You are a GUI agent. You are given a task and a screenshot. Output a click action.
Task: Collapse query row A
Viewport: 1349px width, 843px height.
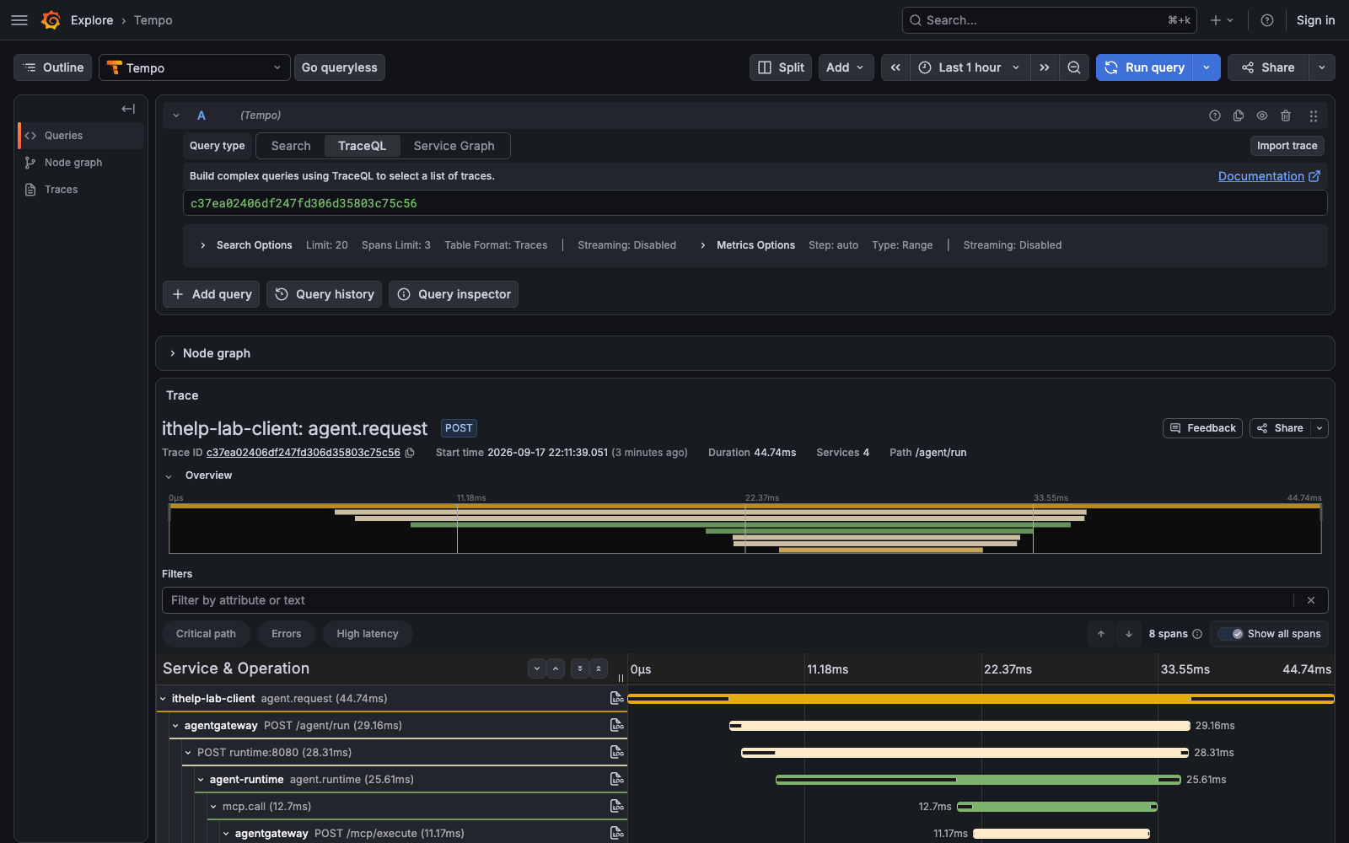pos(176,115)
